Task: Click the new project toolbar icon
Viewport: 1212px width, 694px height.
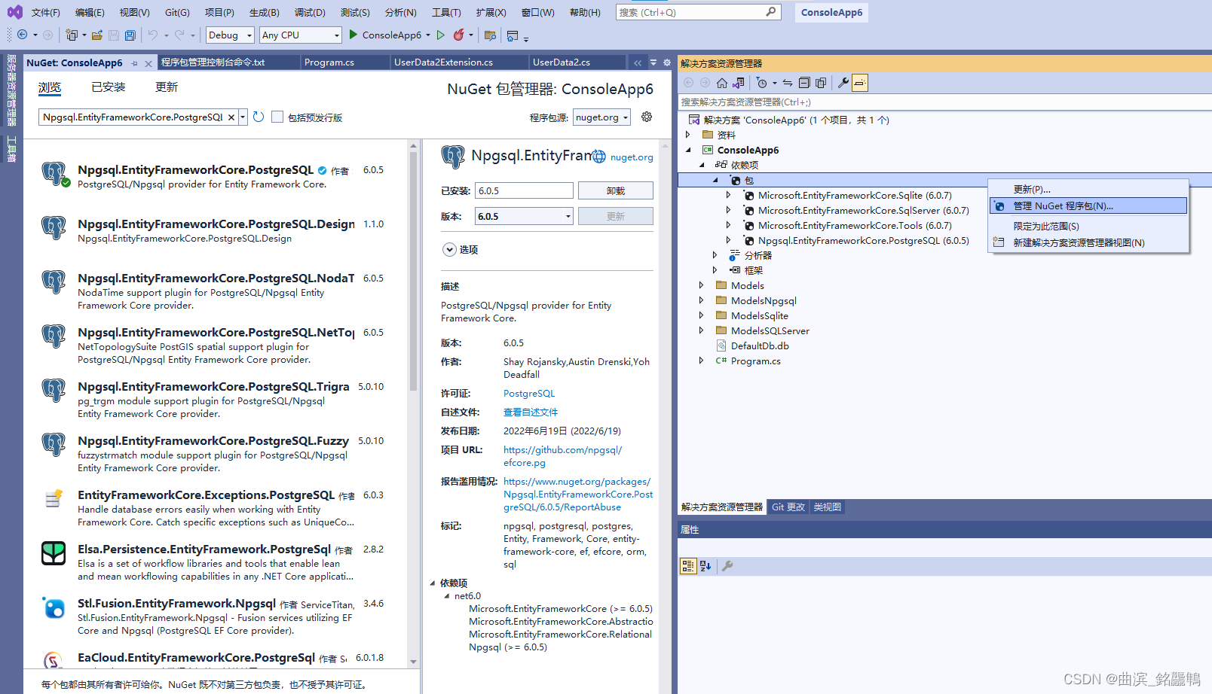Action: 72,35
